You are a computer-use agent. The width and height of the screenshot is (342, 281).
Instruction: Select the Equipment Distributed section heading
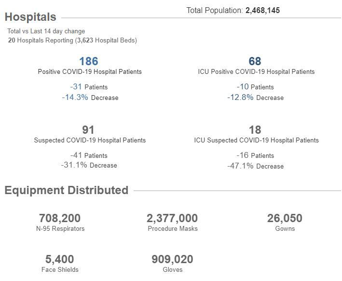[67, 190]
